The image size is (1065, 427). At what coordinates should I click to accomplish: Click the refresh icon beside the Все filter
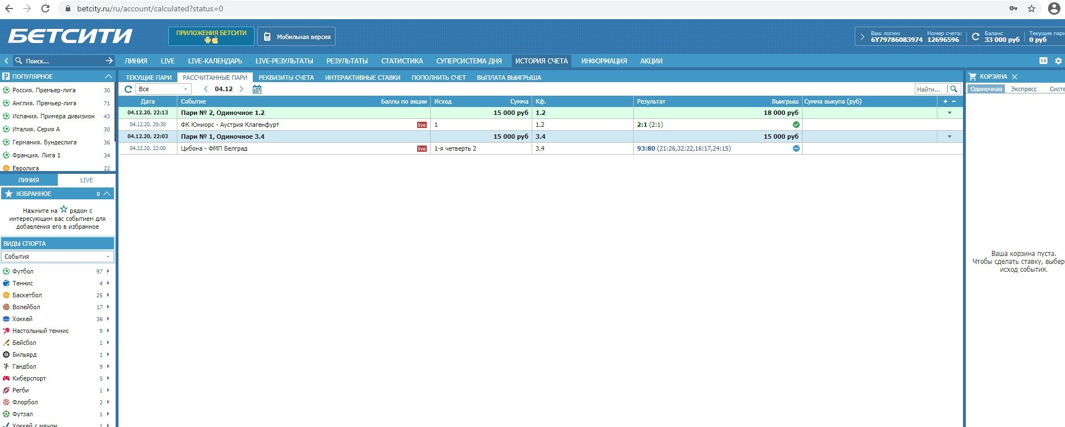coord(128,89)
